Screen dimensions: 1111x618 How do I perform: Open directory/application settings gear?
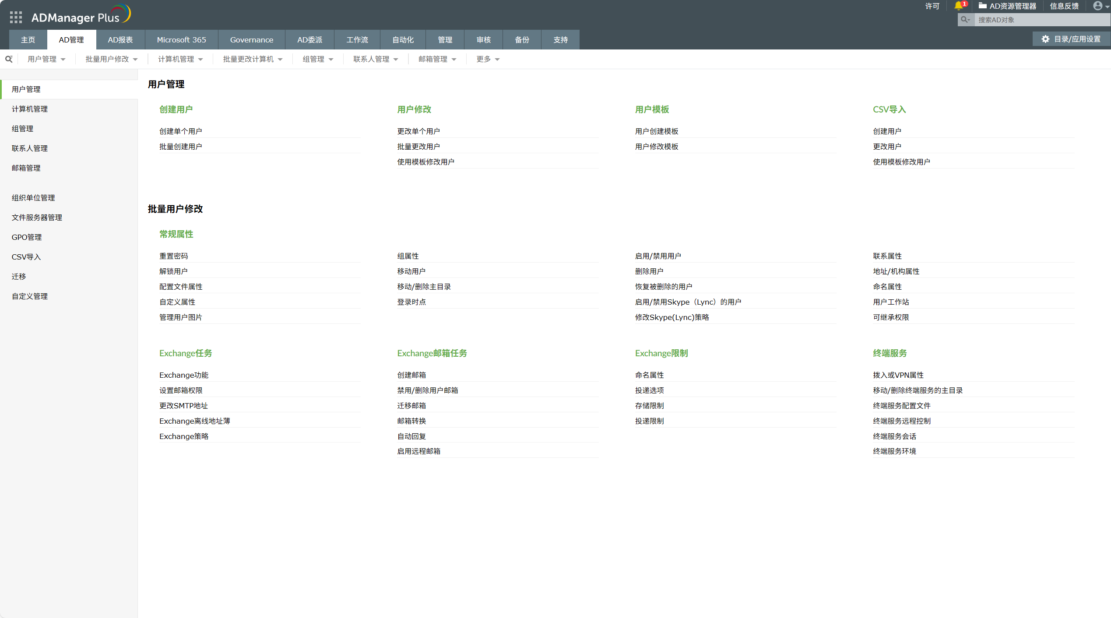(x=1045, y=39)
